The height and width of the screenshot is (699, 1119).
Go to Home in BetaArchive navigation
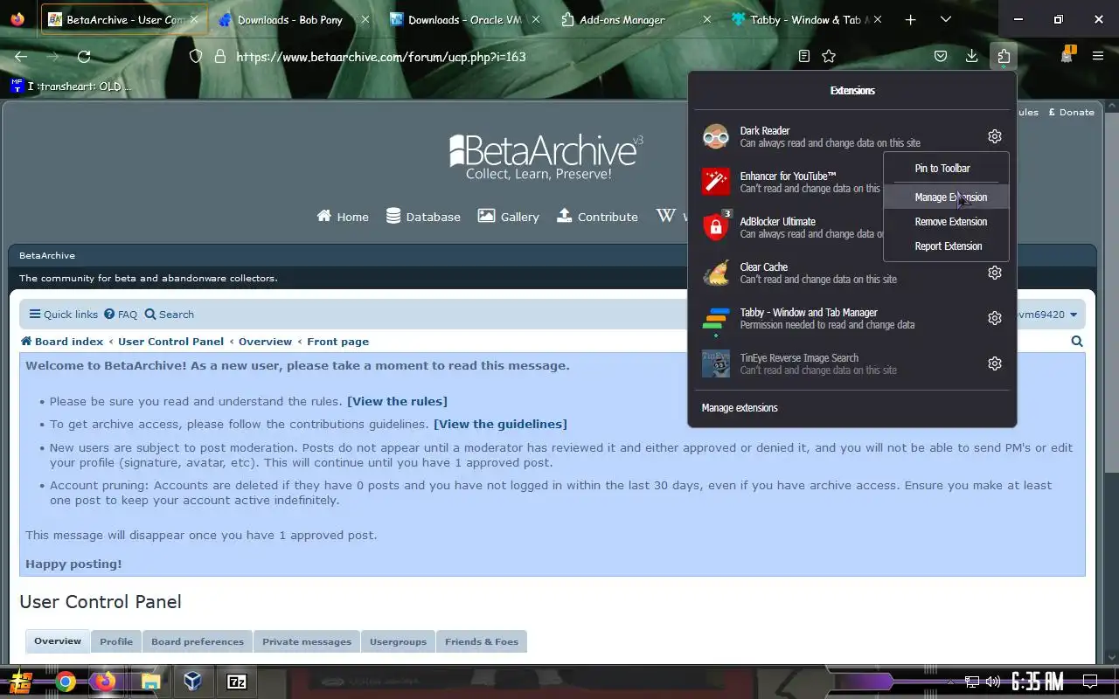(x=343, y=217)
